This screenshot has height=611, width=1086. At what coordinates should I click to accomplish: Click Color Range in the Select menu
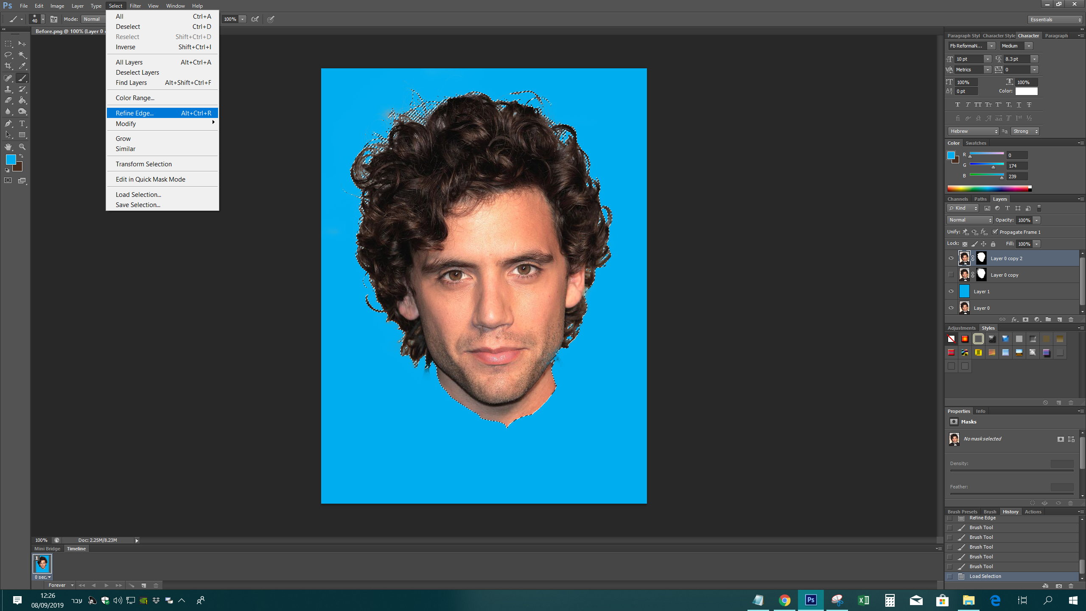coord(135,98)
